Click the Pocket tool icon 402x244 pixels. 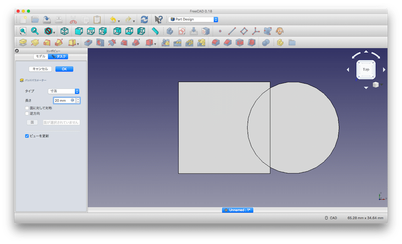88,43
